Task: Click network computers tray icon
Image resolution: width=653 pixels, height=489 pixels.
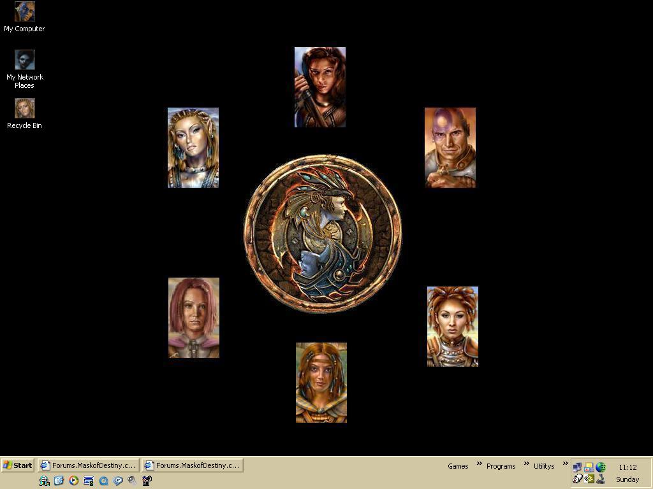Action: click(x=577, y=467)
